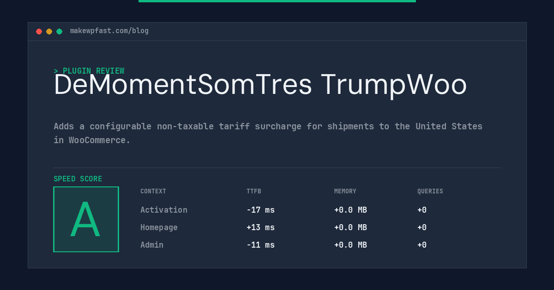554x290 pixels.
Task: Click the Activation TTFB value -17 ms
Action: click(x=260, y=210)
